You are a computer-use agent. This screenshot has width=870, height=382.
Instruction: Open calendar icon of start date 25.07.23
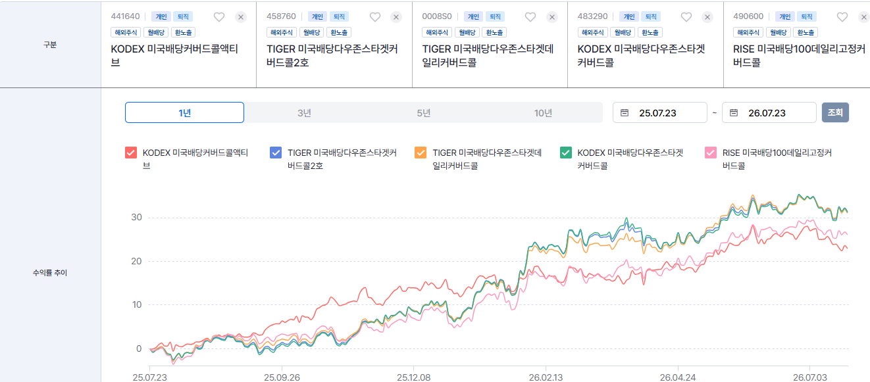pos(625,113)
